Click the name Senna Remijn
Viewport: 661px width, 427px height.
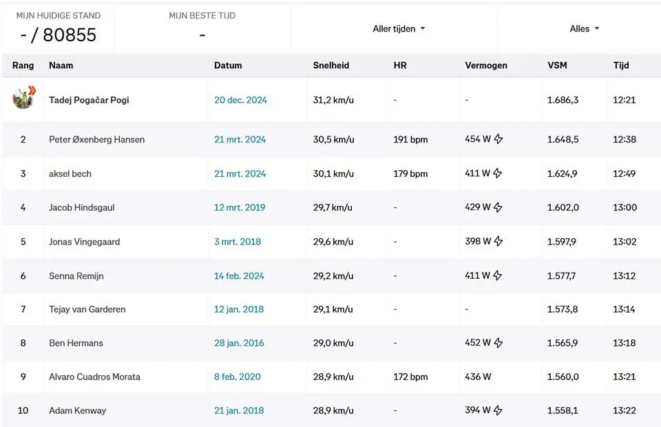point(76,275)
